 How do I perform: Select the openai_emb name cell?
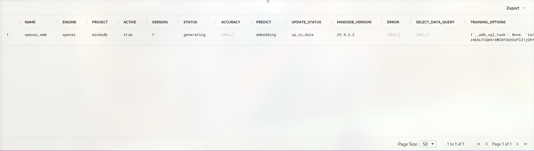pyautogui.click(x=36, y=35)
